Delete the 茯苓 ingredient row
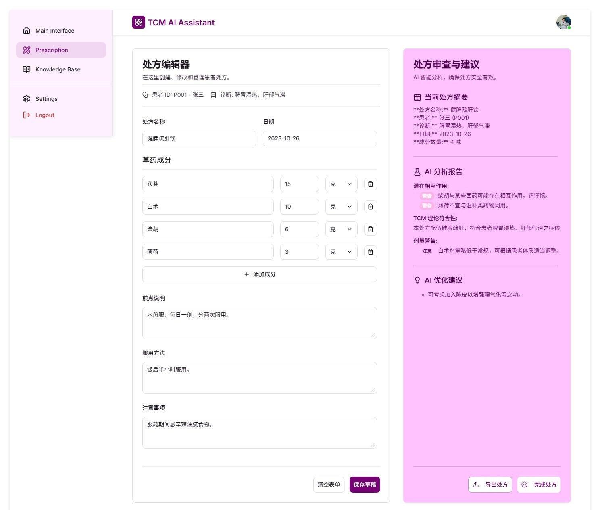The image size is (600, 510). (370, 184)
